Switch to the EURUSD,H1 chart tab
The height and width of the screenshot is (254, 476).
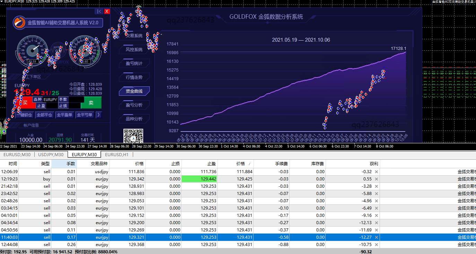point(117,154)
